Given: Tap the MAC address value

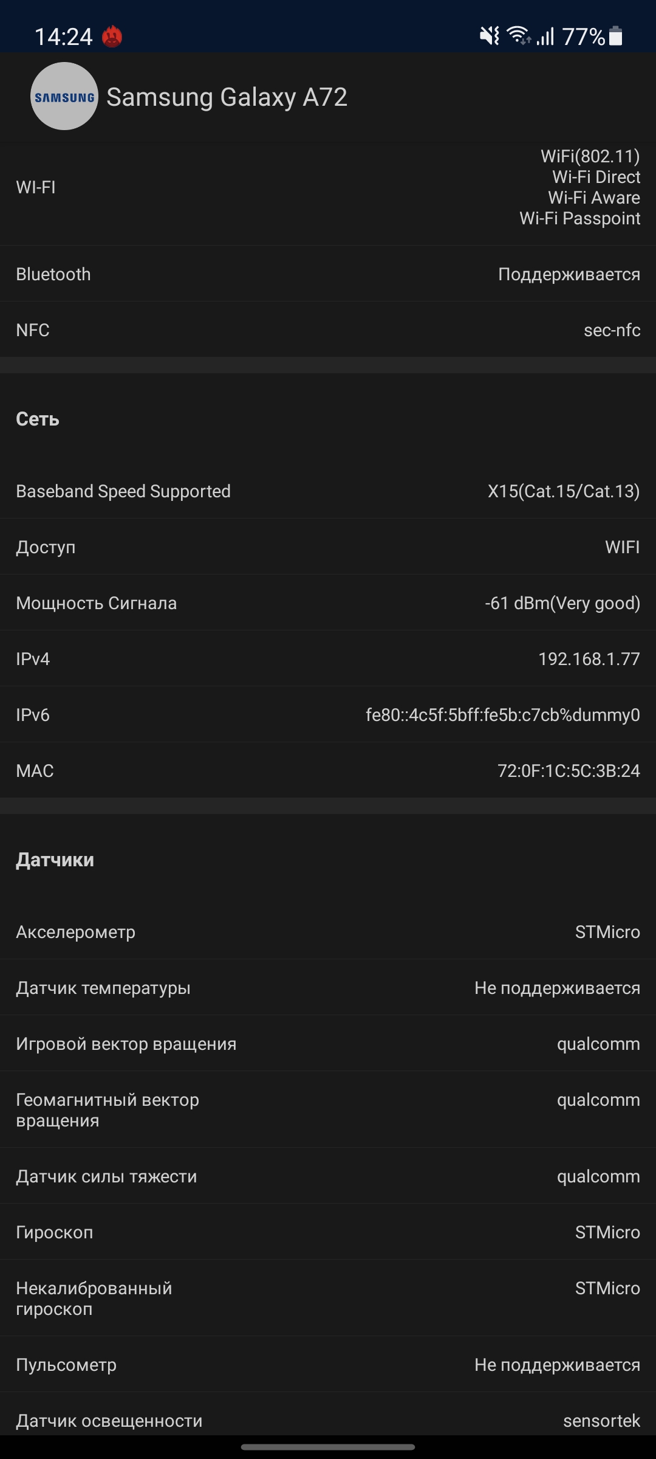Looking at the screenshot, I should (x=569, y=771).
